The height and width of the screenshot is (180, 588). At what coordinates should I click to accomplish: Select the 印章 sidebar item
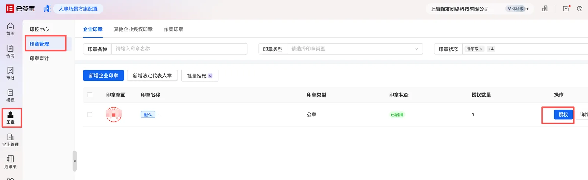10,118
